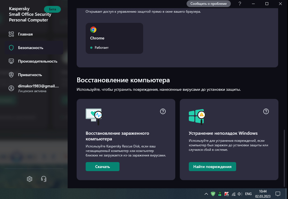
Task: Click green Kaspersky shield tray icon
Action: (x=213, y=194)
